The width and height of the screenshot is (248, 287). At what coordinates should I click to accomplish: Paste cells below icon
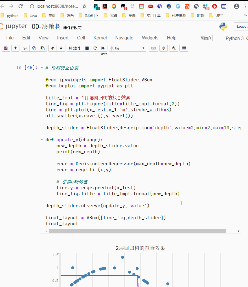(x=43, y=48)
